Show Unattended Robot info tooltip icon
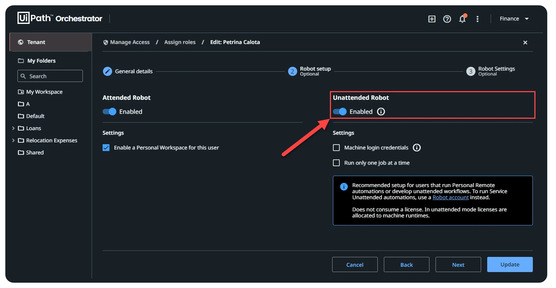This screenshot has height=288, width=556. (x=381, y=112)
